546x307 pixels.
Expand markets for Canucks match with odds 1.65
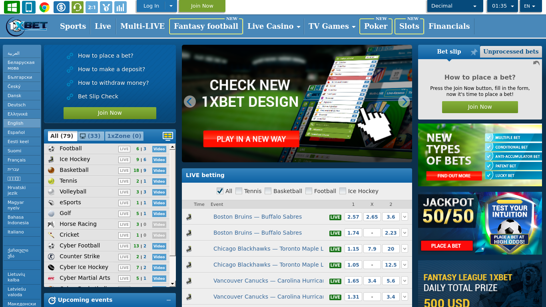click(405, 281)
